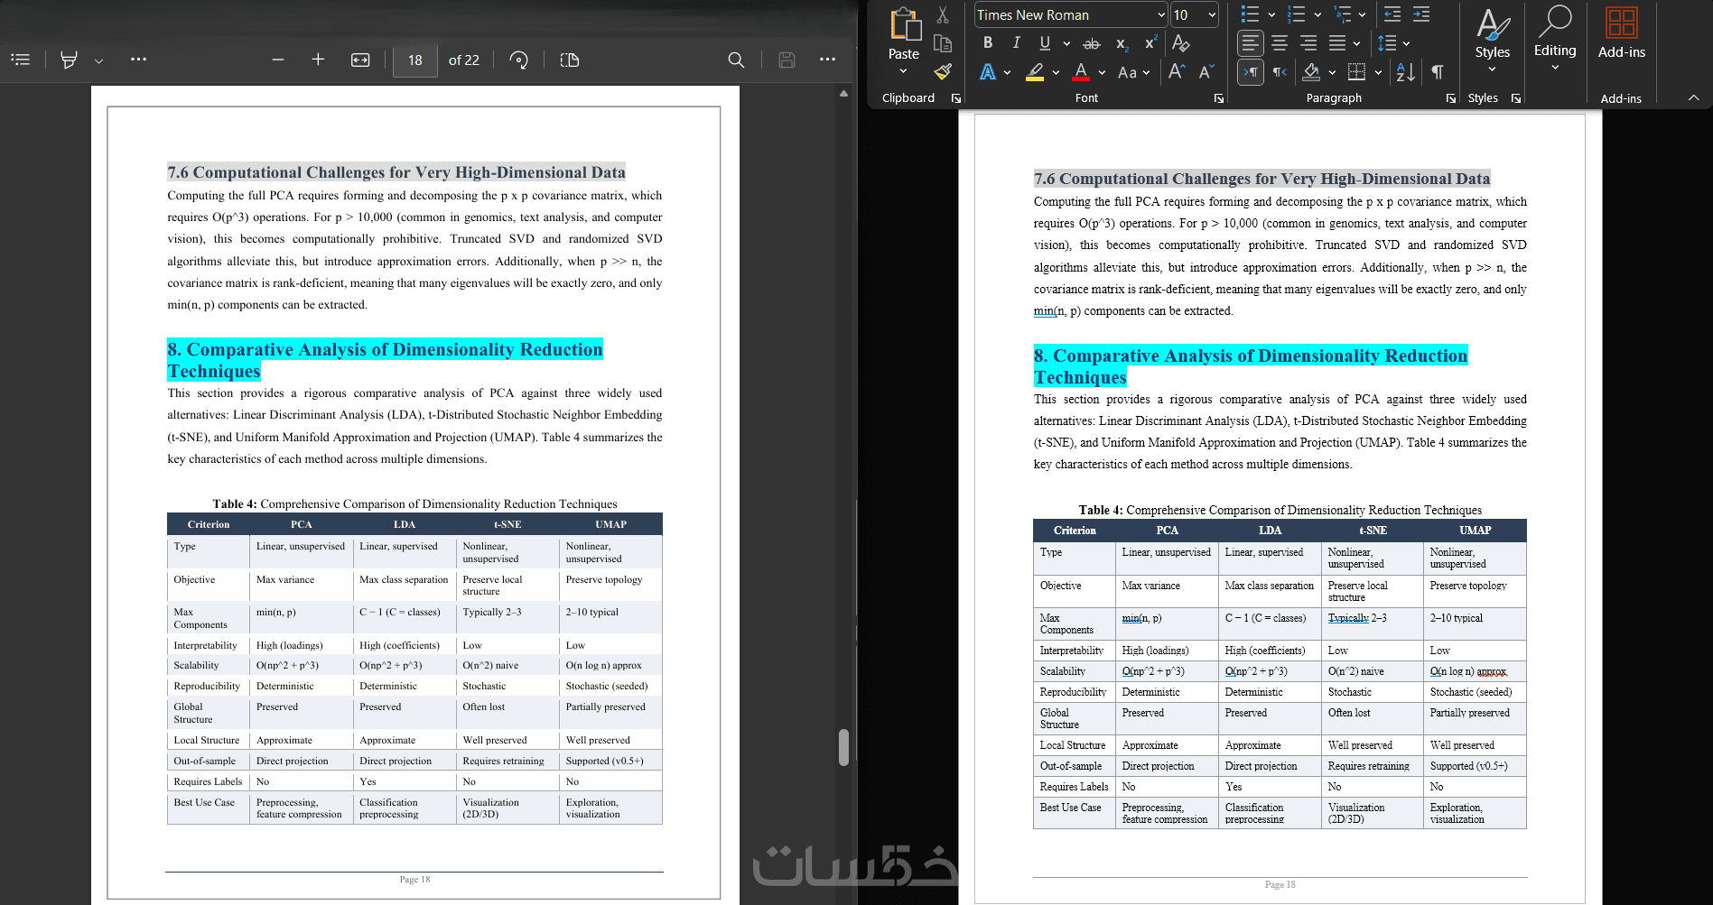The height and width of the screenshot is (905, 1713).
Task: Expand highlight color choices
Action: [1056, 72]
